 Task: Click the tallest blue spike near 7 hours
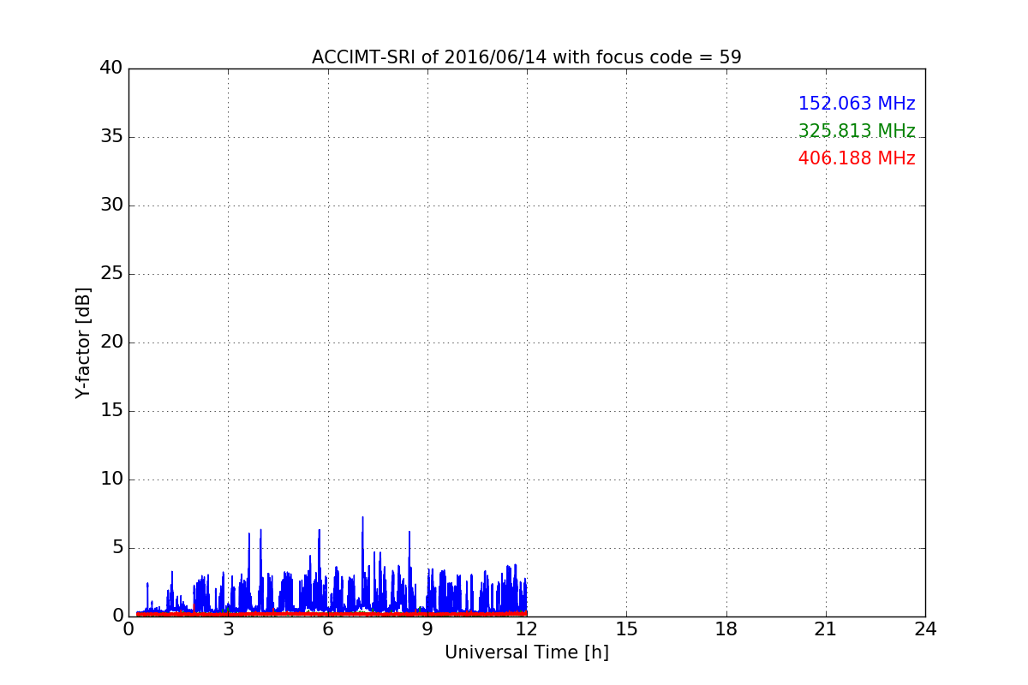362,561
